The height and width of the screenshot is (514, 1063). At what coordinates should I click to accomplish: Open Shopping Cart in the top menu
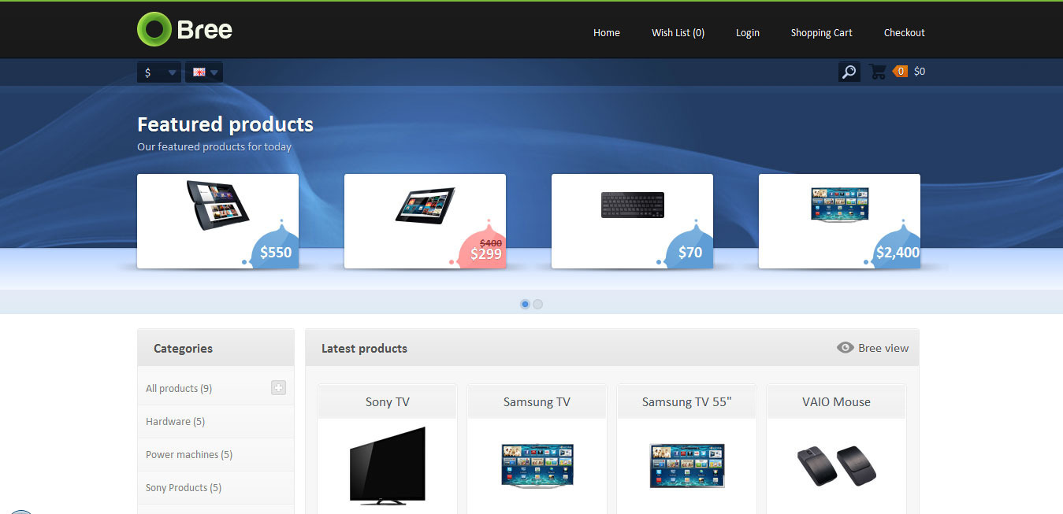pos(822,32)
